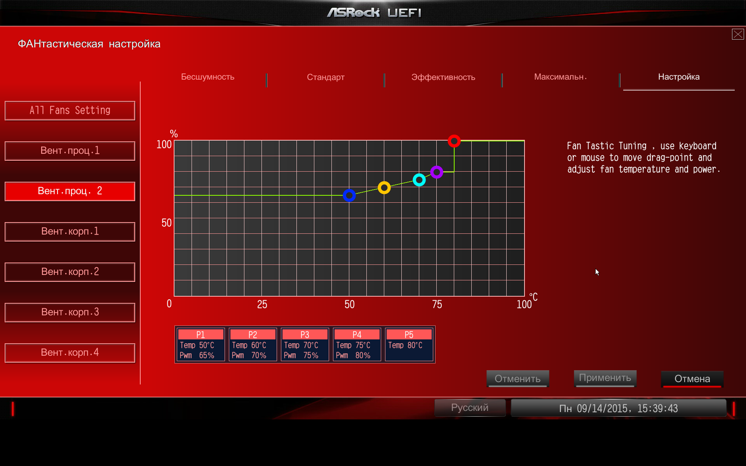Select Вент.корп.3 chassis fan
Screen dimensions: 746x466
[70, 313]
